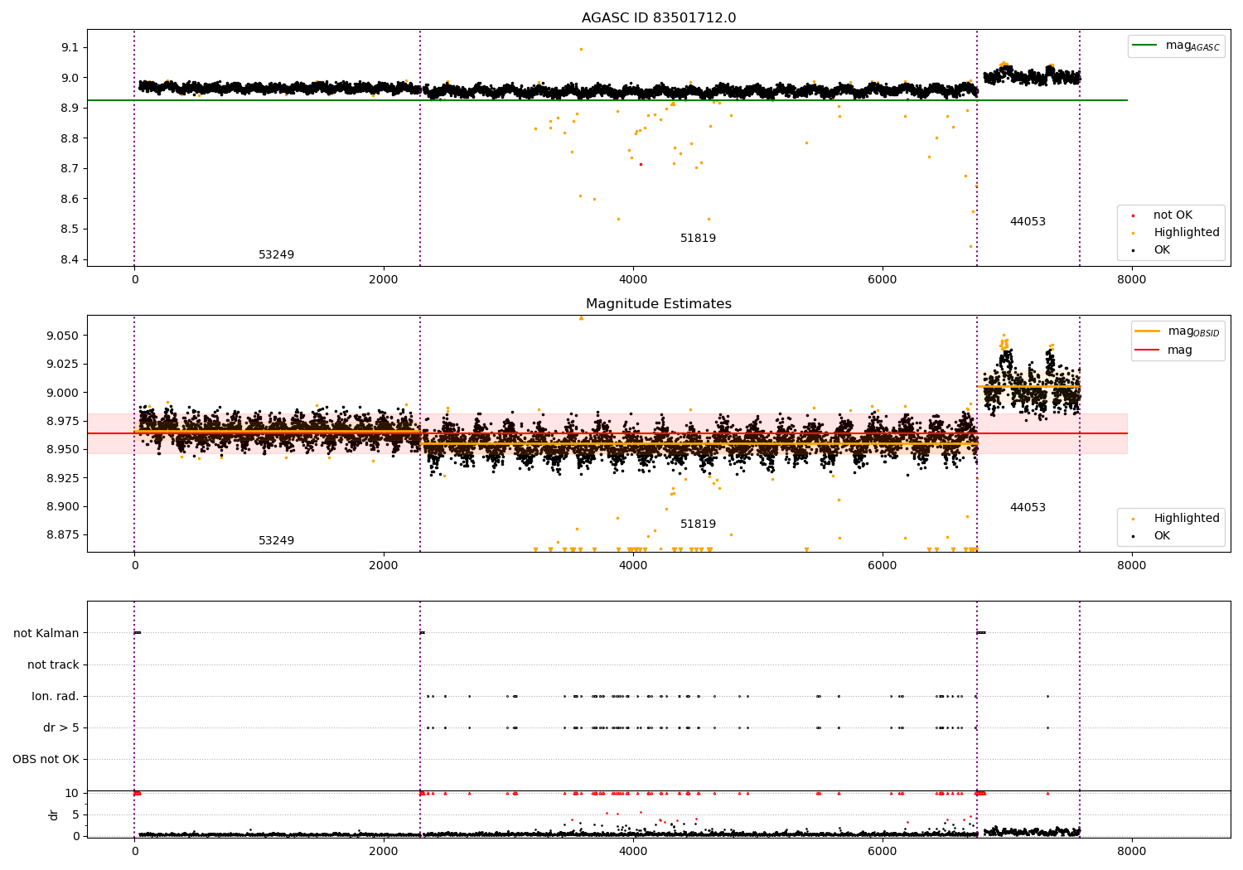Click the plot title AGASC ID 83501712.0
Screen dimensions: 1243x870
tap(659, 18)
